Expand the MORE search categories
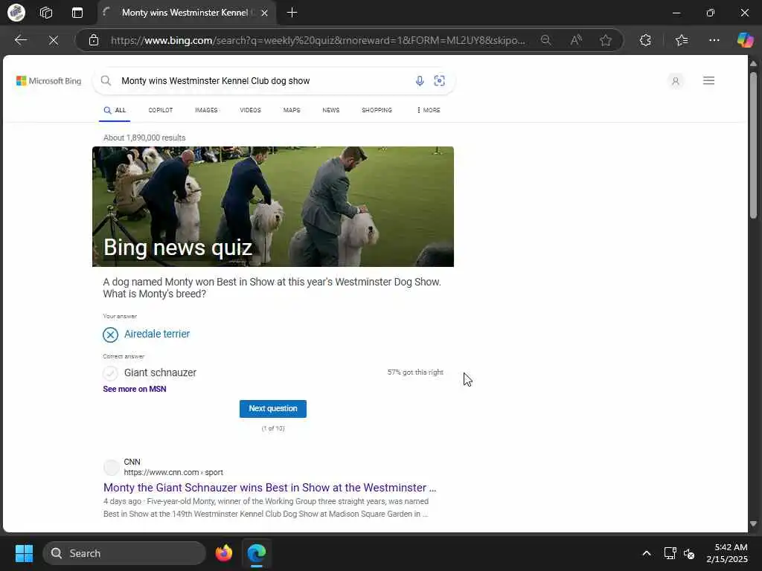 [x=429, y=110]
